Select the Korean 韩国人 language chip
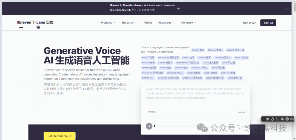The width and height of the screenshot is (296, 140). pos(165,63)
